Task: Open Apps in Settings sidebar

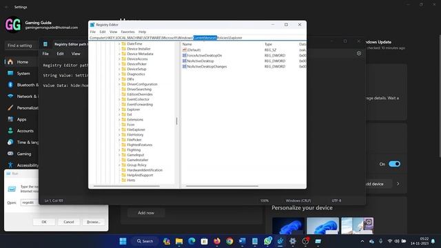Action: click(x=21, y=119)
